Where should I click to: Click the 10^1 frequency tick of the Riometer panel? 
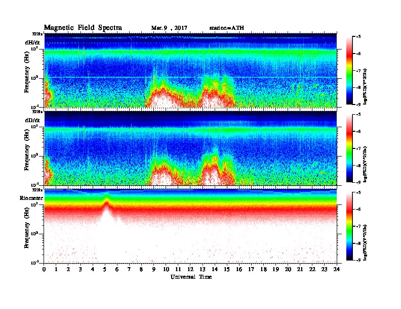coord(34,204)
